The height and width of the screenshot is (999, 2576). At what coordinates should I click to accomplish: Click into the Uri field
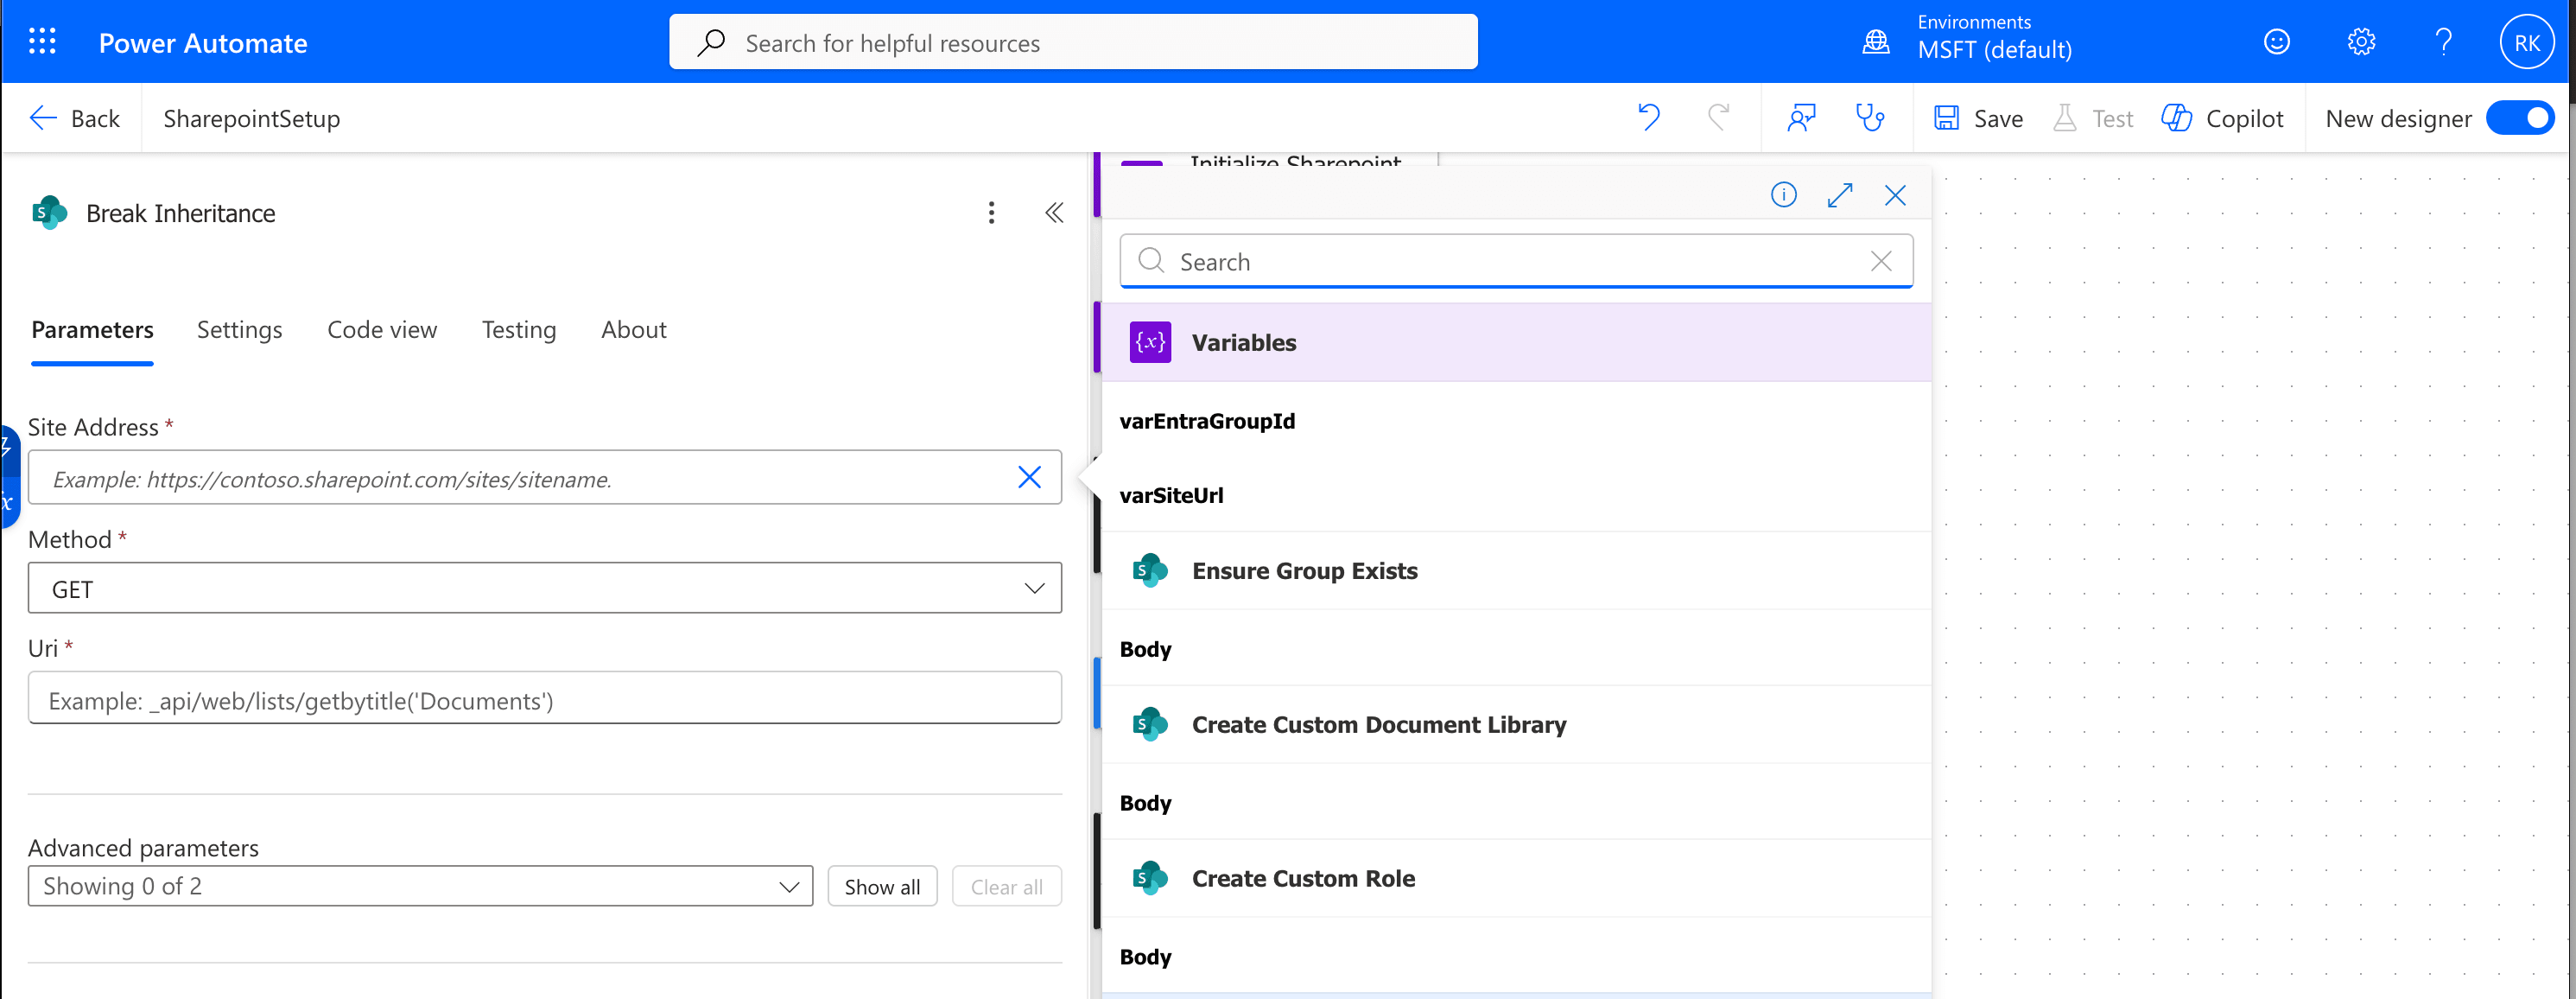(x=544, y=698)
